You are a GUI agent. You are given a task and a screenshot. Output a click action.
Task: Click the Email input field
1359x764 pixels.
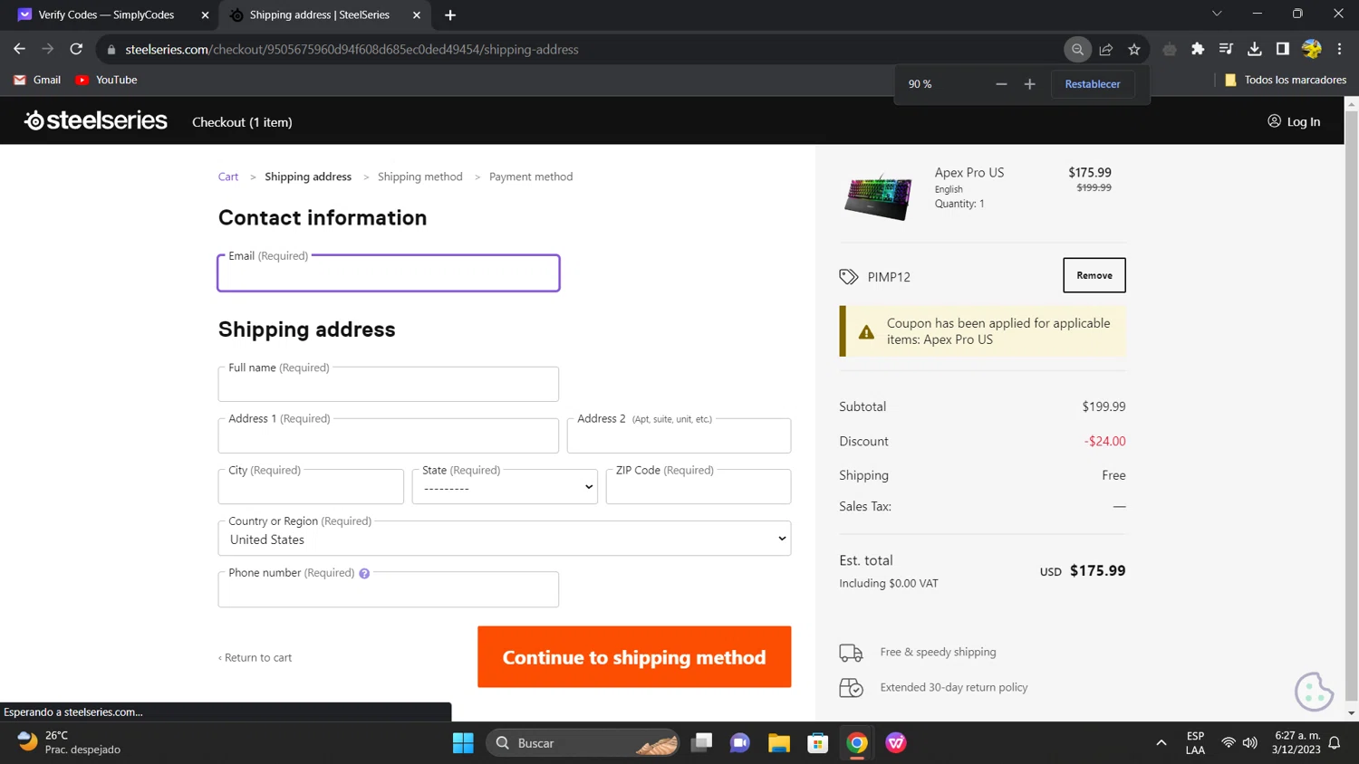[389, 274]
